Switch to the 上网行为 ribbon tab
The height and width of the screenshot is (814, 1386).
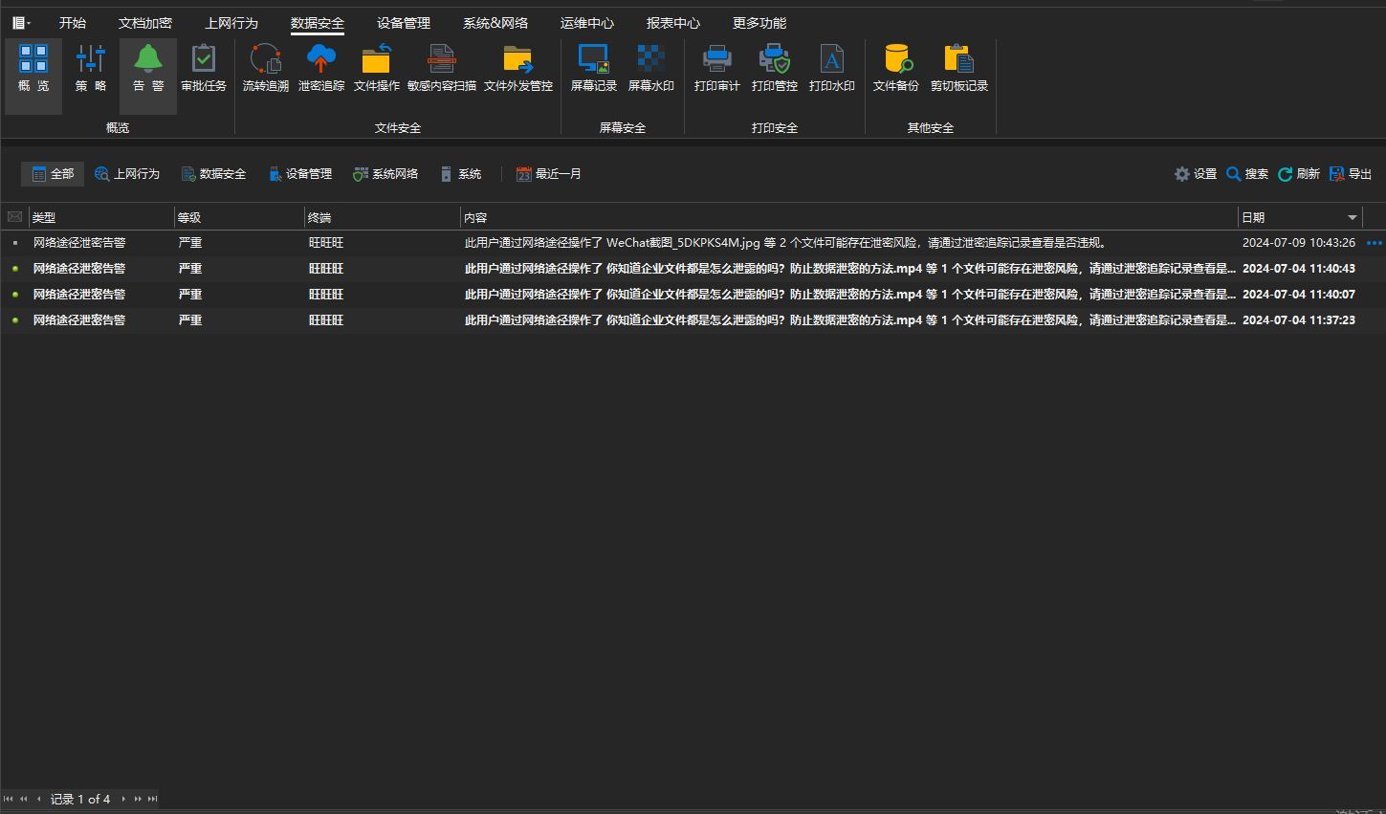231,23
